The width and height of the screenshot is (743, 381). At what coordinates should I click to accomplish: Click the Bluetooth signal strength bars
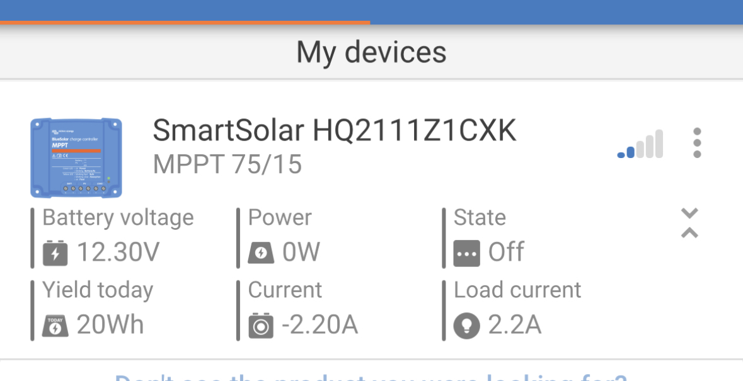[640, 144]
